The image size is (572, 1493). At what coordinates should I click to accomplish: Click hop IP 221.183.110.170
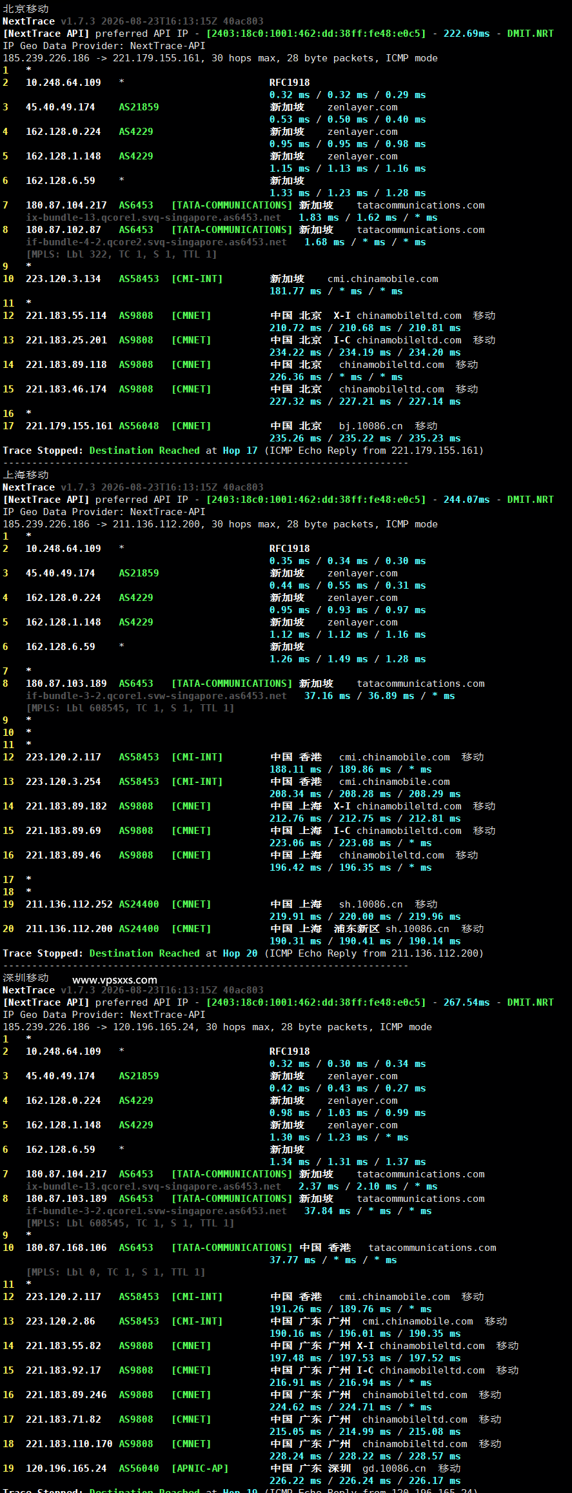click(69, 1444)
